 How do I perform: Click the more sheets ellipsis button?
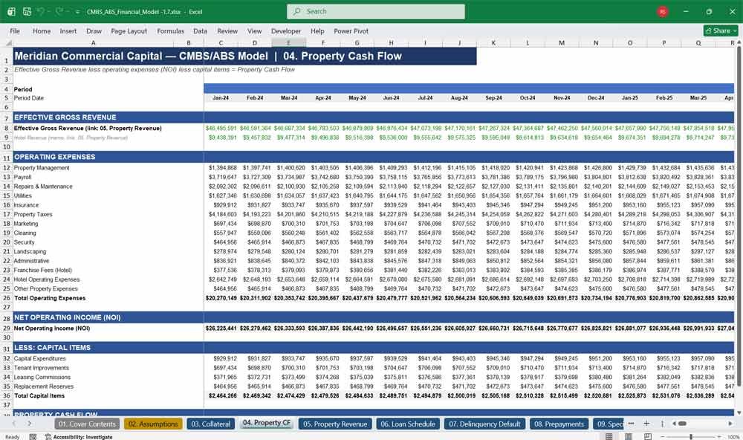[x=631, y=424]
